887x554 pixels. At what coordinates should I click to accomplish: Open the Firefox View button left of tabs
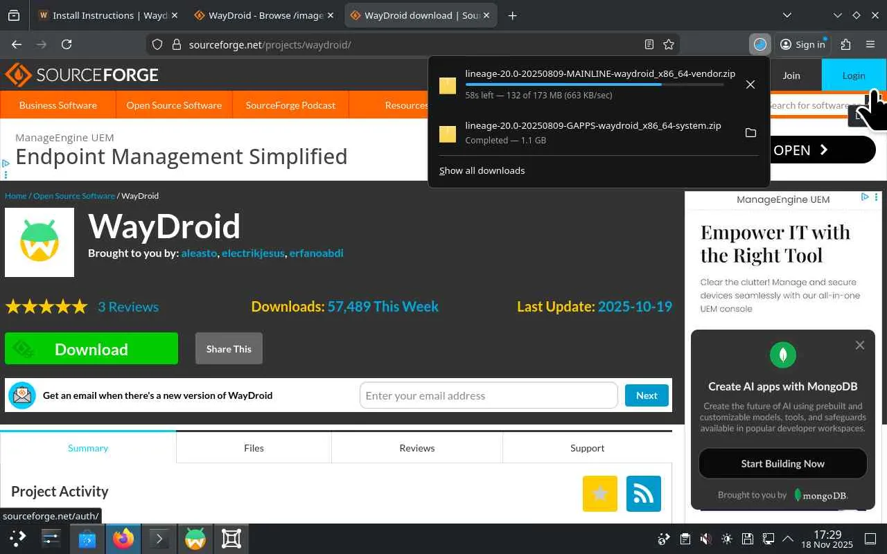pos(14,15)
